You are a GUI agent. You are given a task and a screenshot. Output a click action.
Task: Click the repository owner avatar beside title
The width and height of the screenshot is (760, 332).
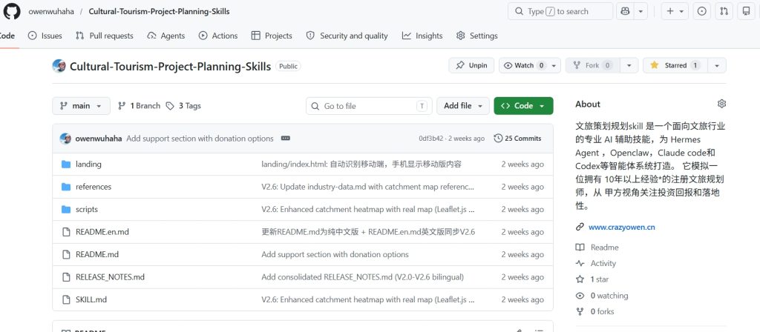(x=59, y=66)
